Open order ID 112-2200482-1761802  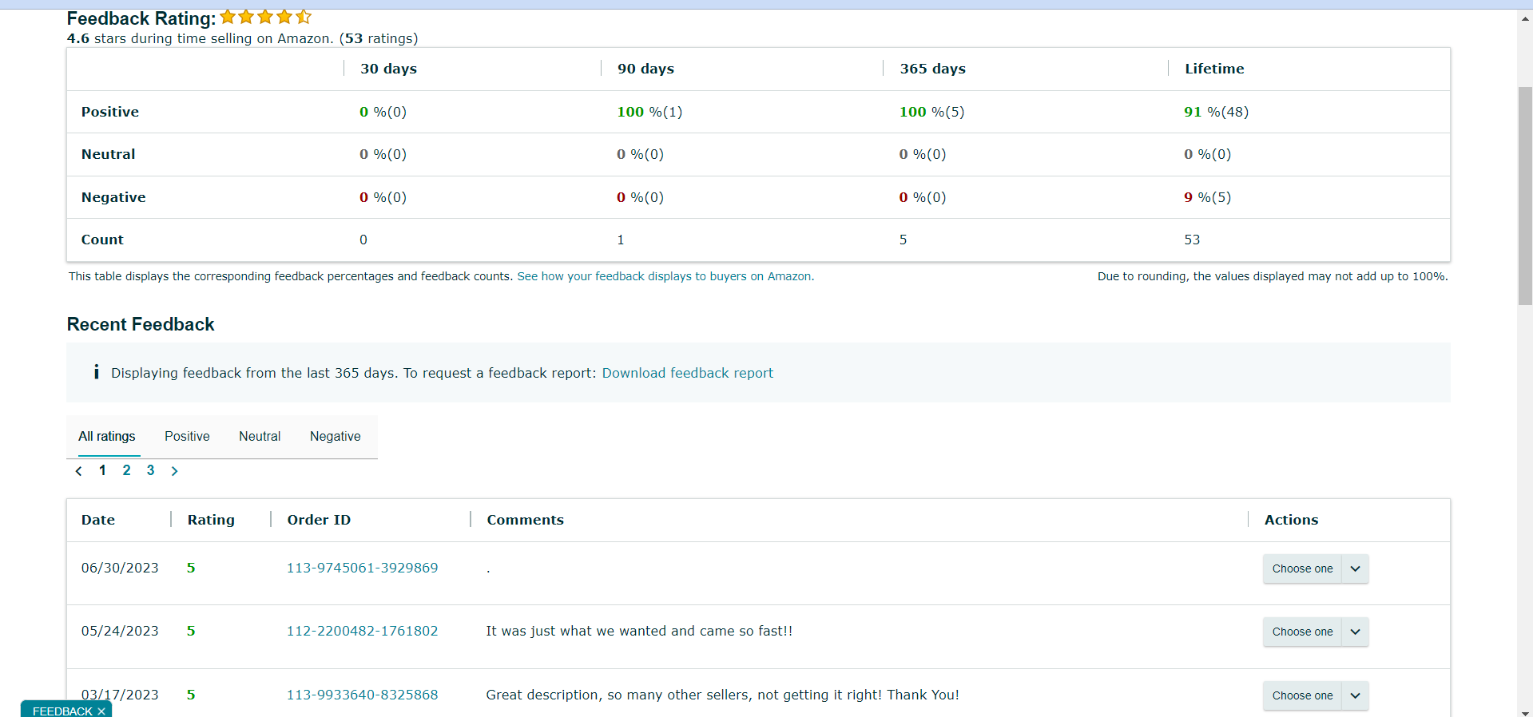coord(363,631)
